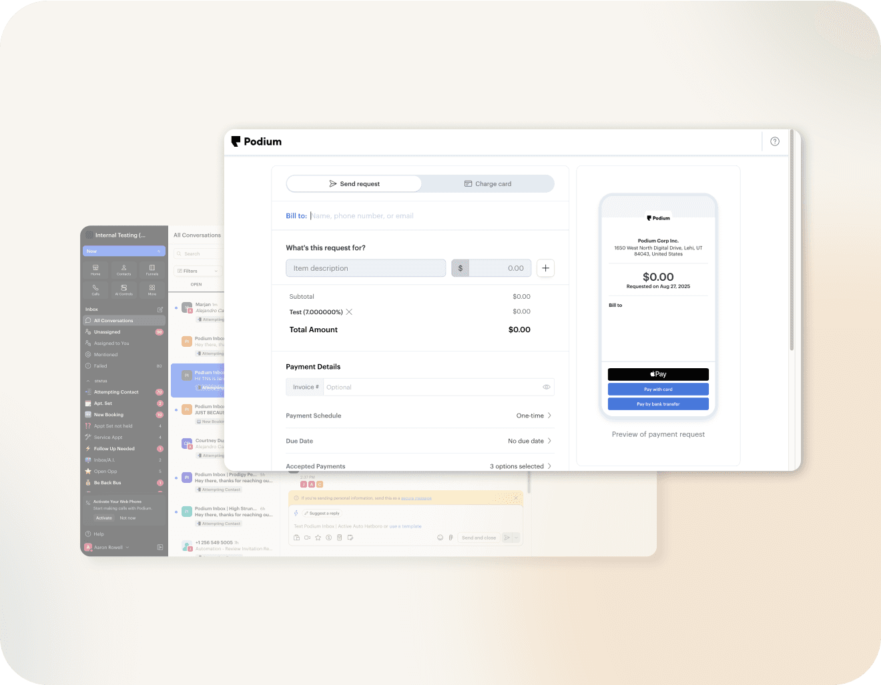Click the AI Controls sidebar icon
881x685 pixels.
pos(124,289)
